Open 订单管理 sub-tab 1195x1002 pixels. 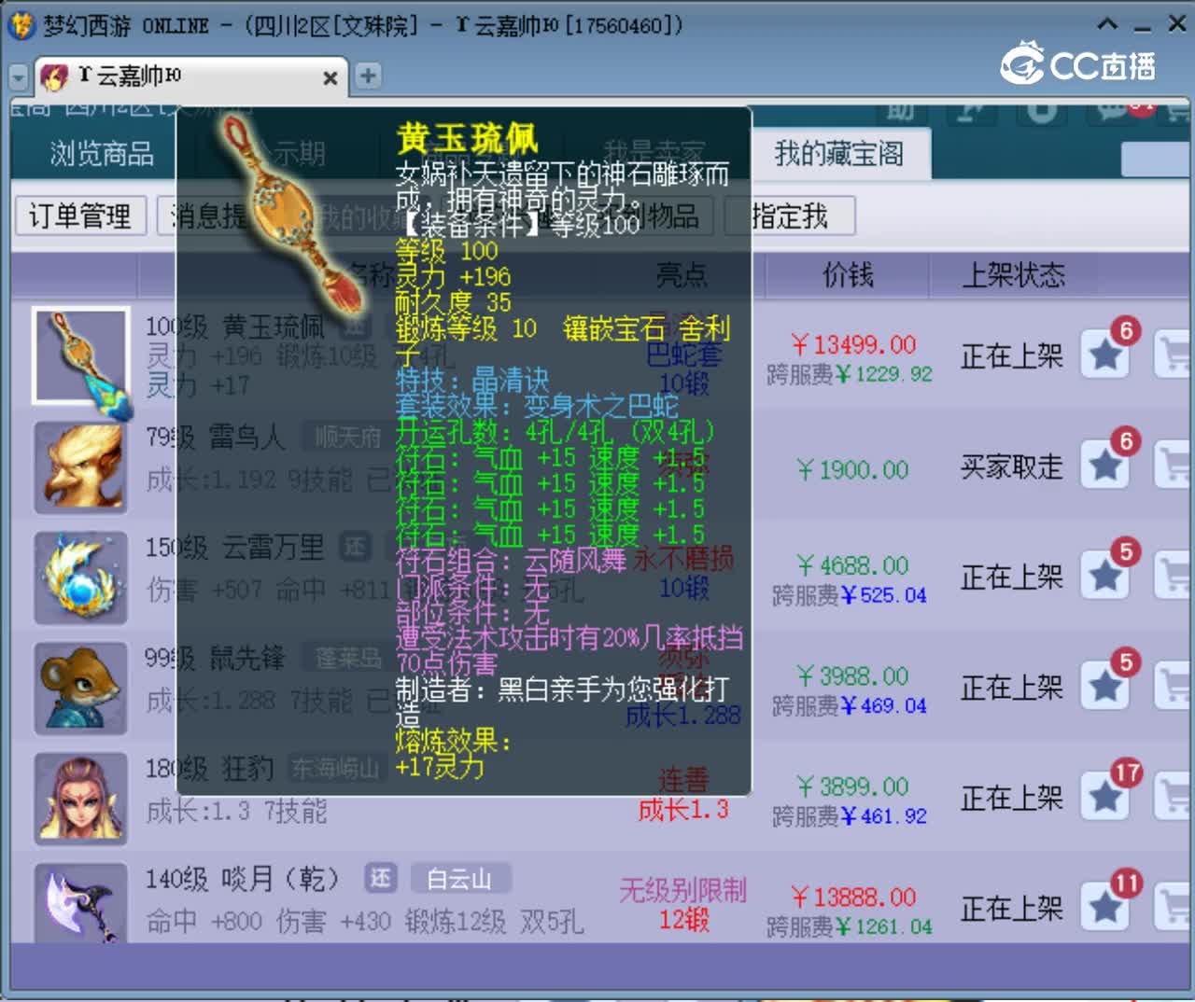79,216
